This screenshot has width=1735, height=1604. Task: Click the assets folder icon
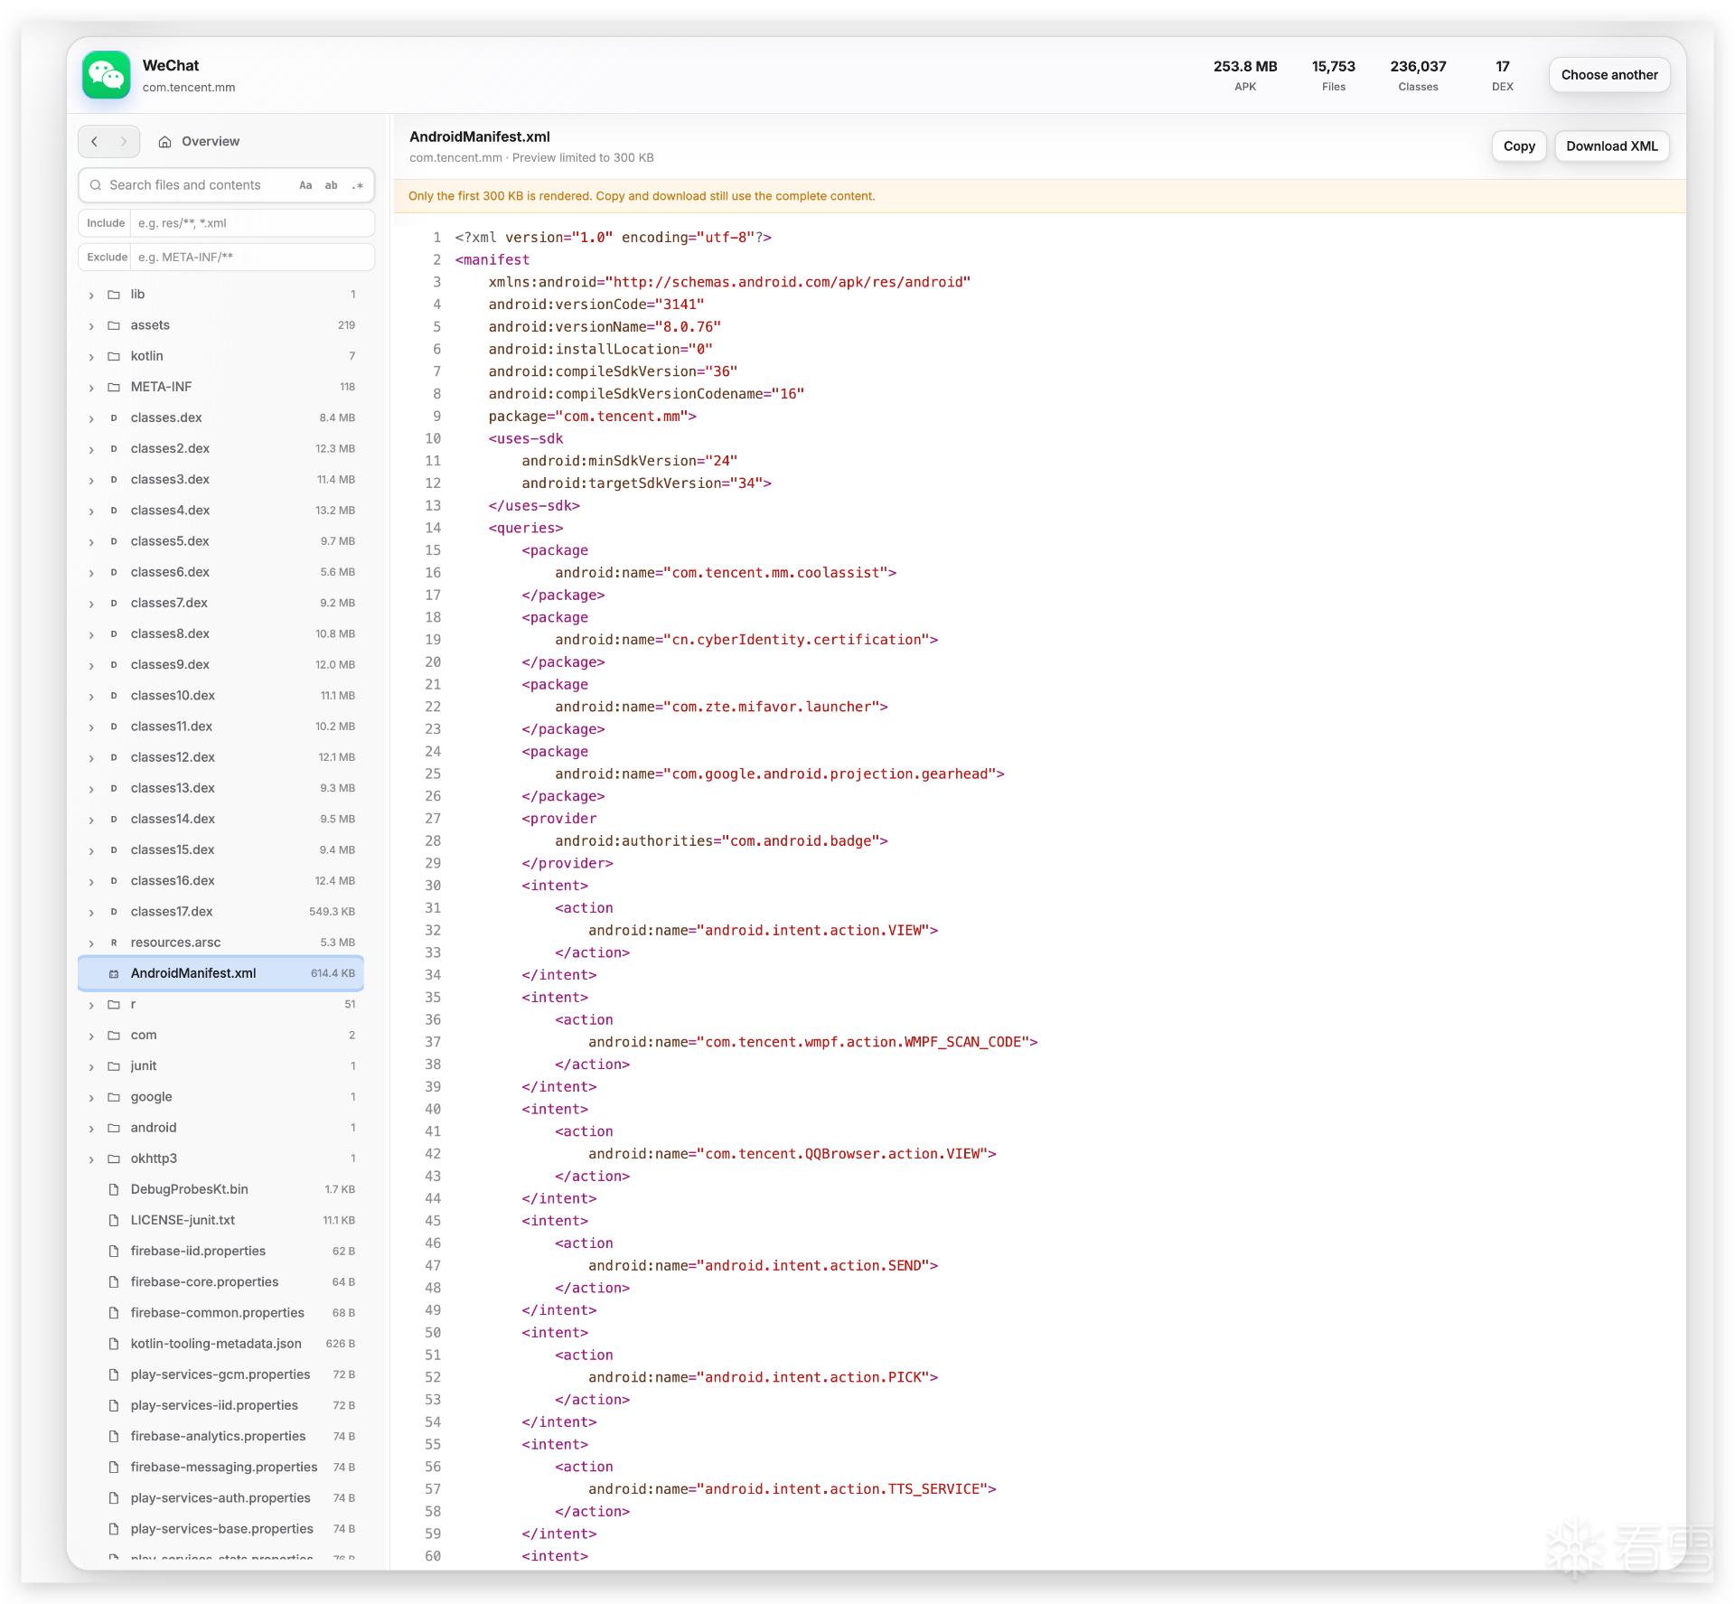click(114, 325)
